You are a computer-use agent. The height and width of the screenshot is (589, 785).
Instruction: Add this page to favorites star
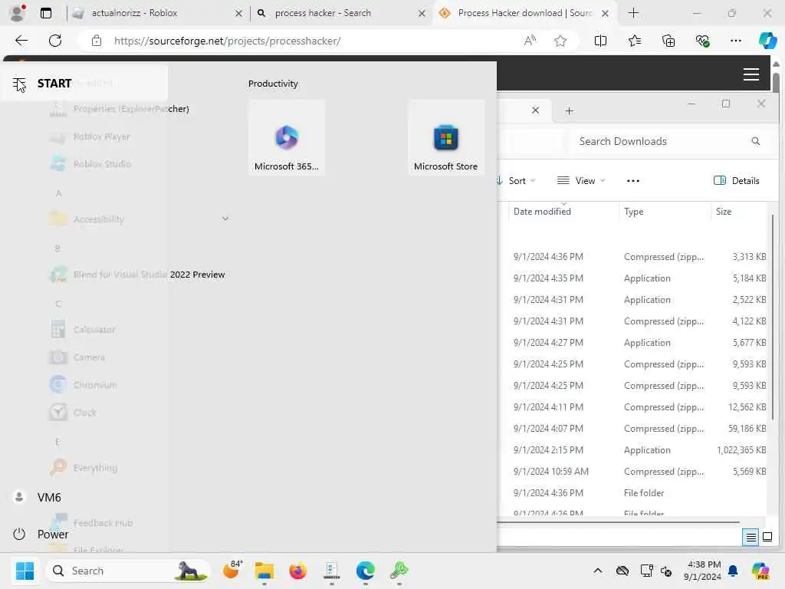pos(560,41)
